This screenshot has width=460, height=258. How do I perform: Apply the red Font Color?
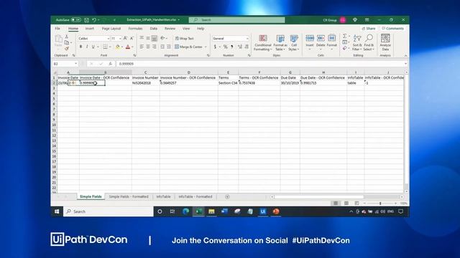click(128, 47)
